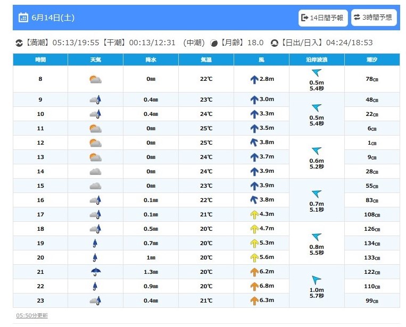The height and width of the screenshot is (327, 406).
Task: Click the 気温 column header
Action: pos(206,60)
